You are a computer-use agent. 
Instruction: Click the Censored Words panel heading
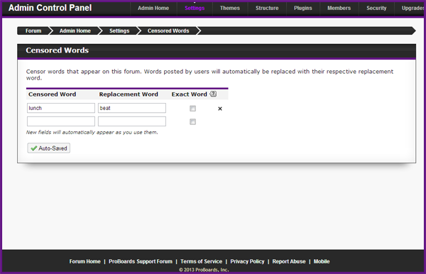tap(57, 50)
